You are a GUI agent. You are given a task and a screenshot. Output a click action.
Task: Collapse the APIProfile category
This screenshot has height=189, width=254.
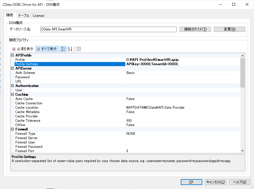pos(12,55)
